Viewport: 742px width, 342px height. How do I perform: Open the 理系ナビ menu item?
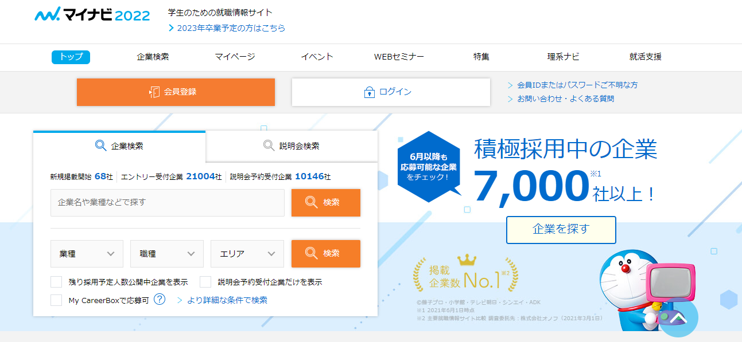(564, 57)
